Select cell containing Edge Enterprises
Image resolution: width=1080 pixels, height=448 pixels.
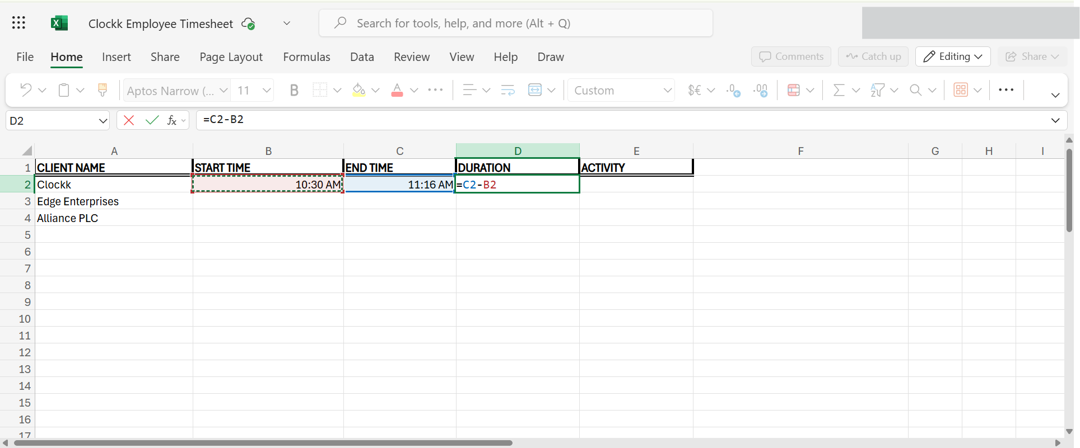point(114,201)
